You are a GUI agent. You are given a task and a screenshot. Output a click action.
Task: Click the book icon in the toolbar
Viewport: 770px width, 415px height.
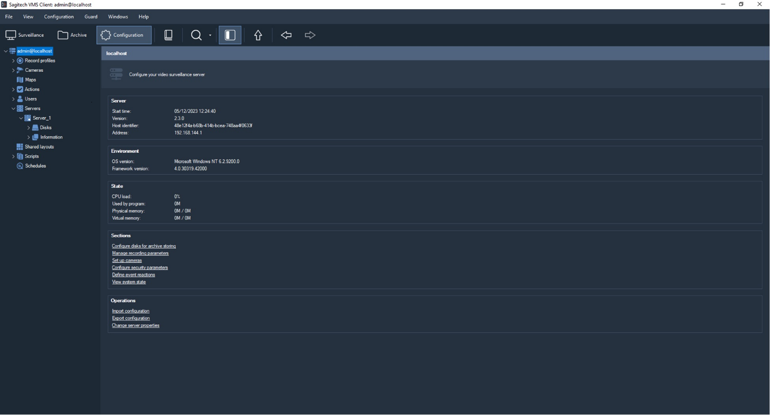[168, 35]
